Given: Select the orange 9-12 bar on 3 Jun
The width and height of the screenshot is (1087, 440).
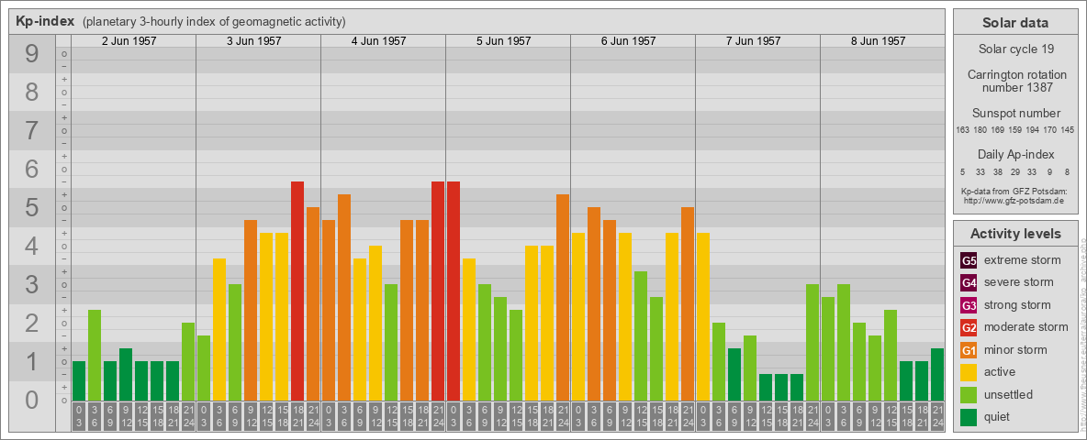Looking at the screenshot, I should click(251, 310).
